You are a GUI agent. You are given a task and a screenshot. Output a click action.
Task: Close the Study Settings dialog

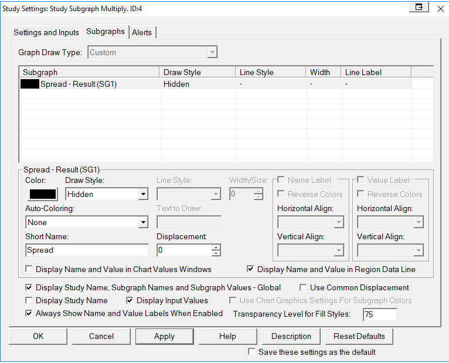[x=441, y=9]
